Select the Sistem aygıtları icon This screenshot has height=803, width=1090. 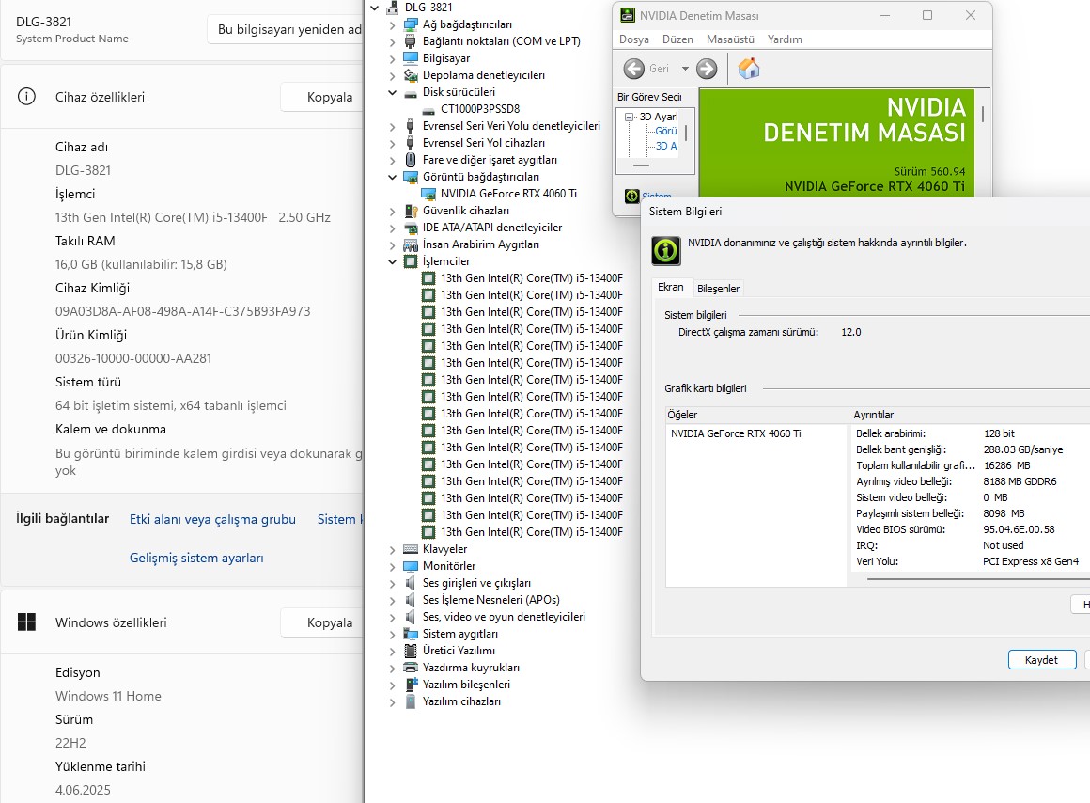pos(411,634)
